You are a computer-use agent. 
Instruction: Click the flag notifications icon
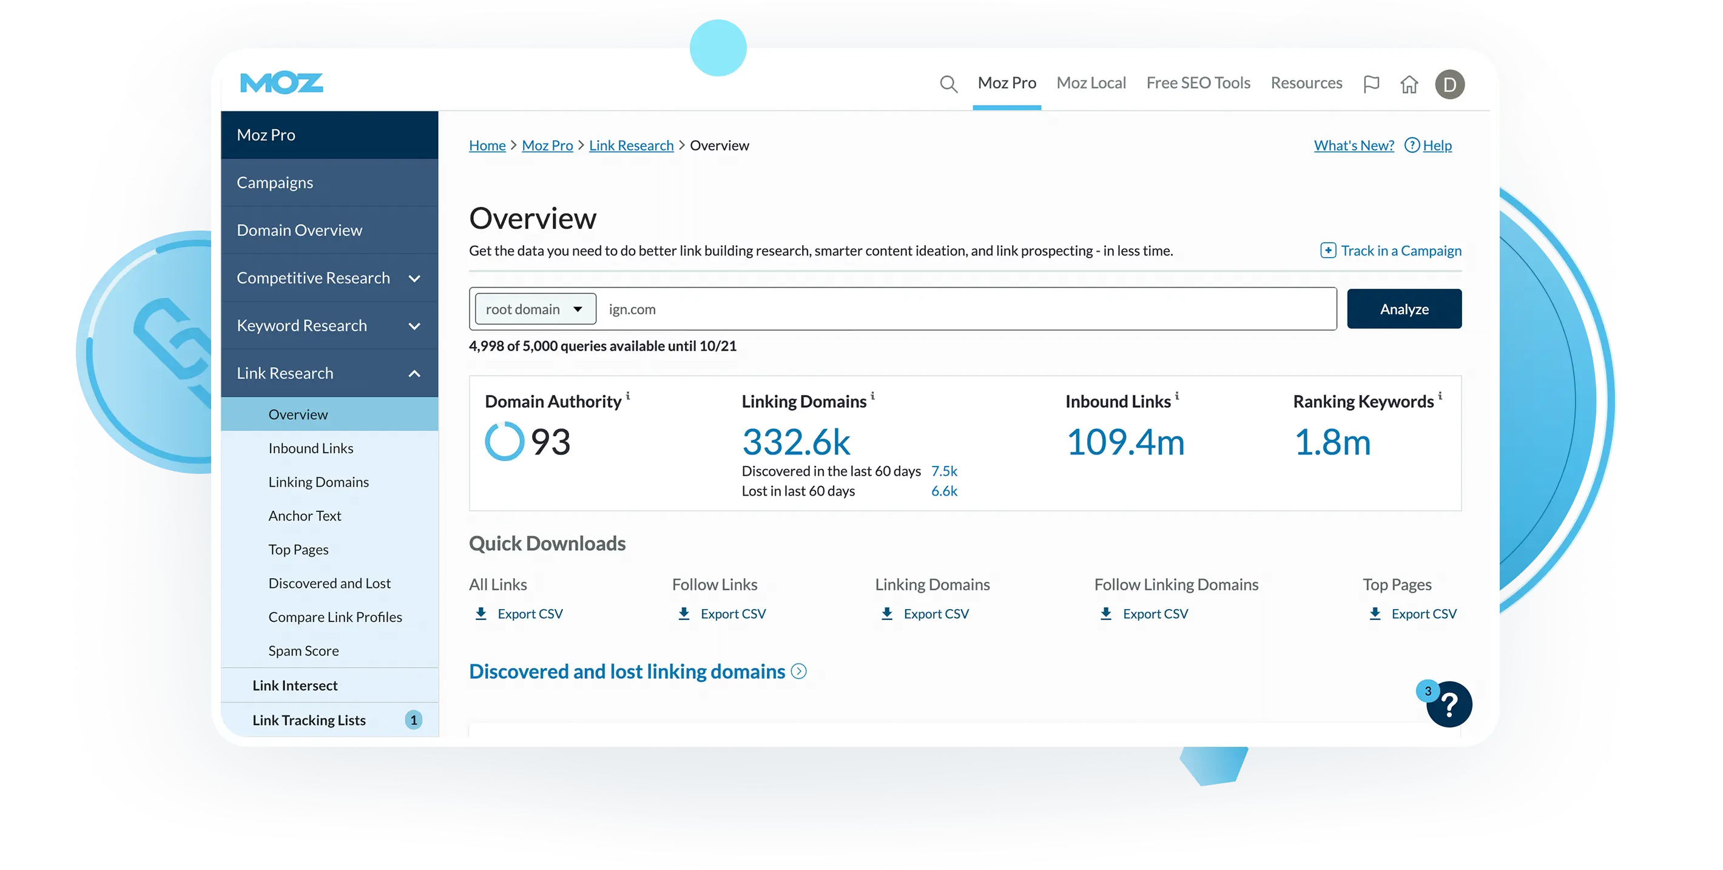[1371, 83]
